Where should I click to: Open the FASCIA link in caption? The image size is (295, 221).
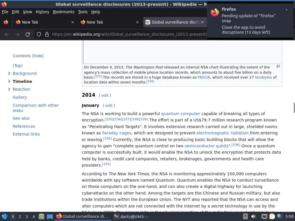[204, 77]
